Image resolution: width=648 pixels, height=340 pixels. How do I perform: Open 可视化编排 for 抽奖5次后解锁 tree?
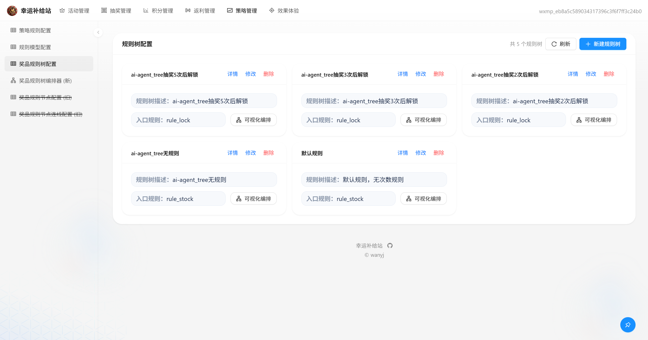point(253,120)
